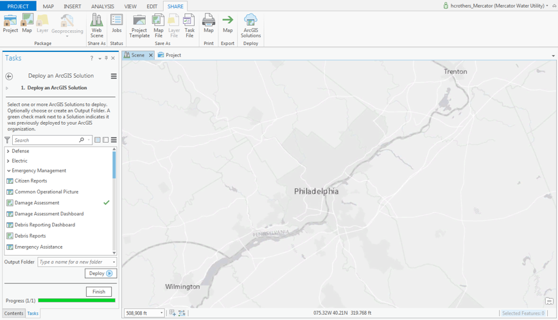Pin the Tasks pane
Screen dimensions: 558x320
[106, 58]
